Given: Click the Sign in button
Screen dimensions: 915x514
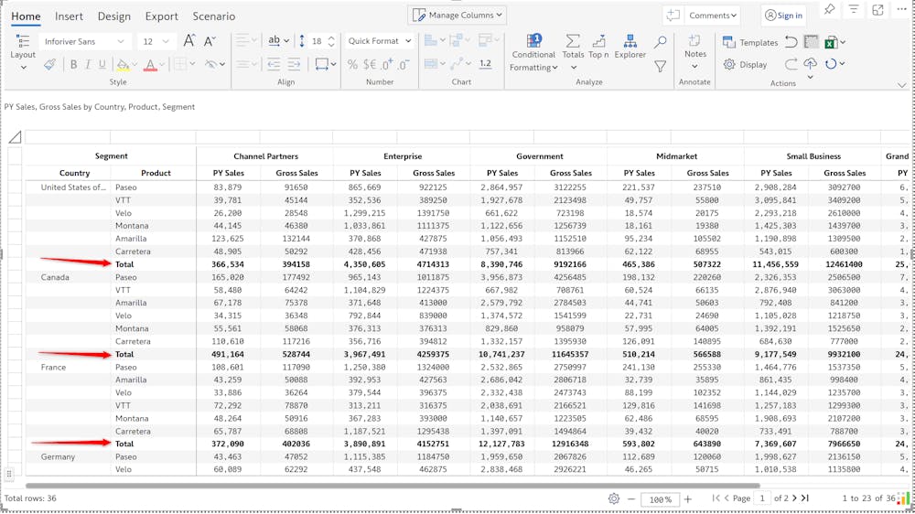Looking at the screenshot, I should 784,16.
